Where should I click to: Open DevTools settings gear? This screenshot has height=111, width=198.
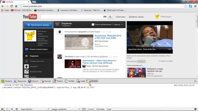tap(195, 109)
